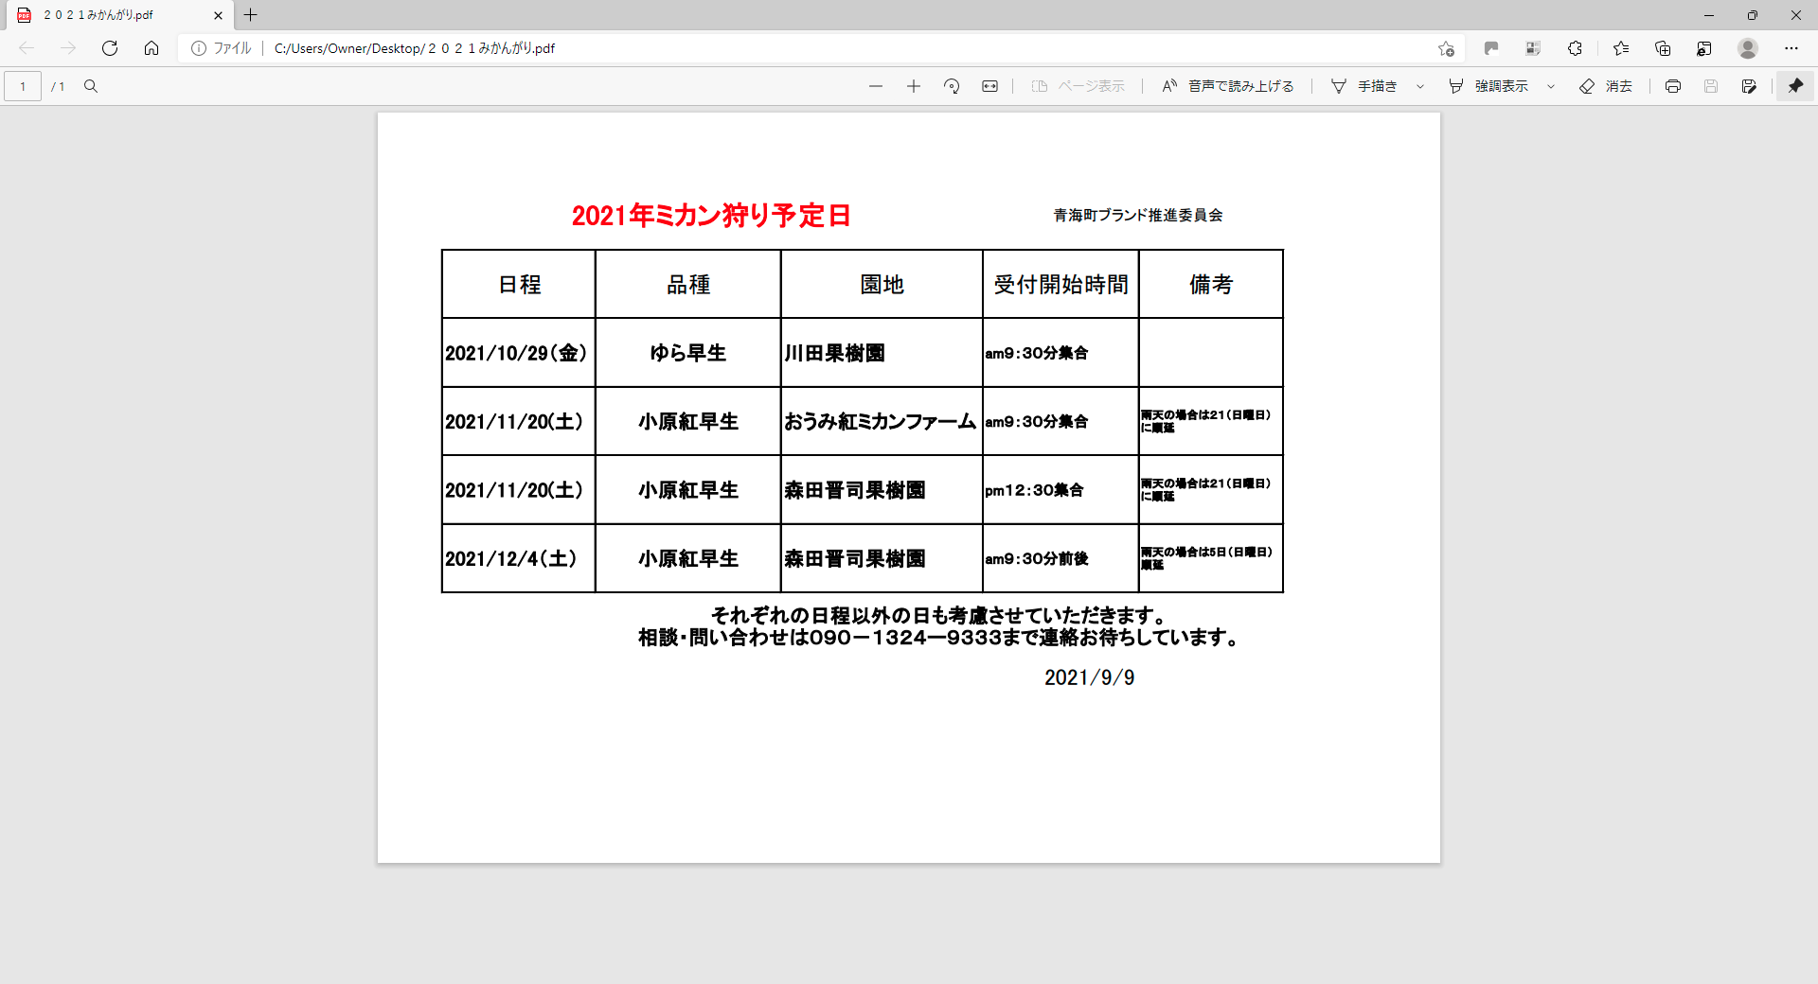The width and height of the screenshot is (1818, 984).
Task: Click the 2021/9/9 date below the table
Action: pos(1090,677)
